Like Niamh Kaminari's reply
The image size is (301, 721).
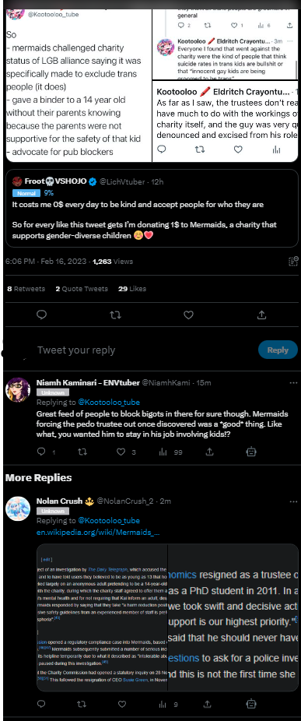coord(121,452)
